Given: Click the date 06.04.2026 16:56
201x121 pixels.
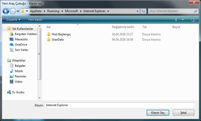Looking at the screenshot, I should click(122, 40).
